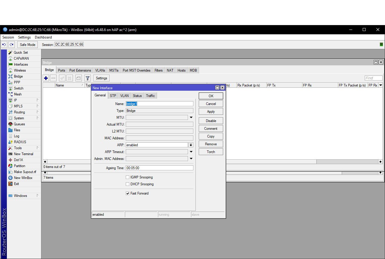Click the blue plus add icon in Bridge toolbar

(46, 78)
